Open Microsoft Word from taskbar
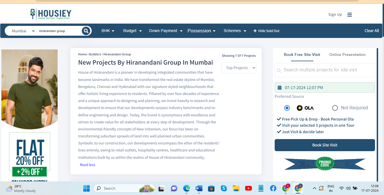 click(199, 188)
